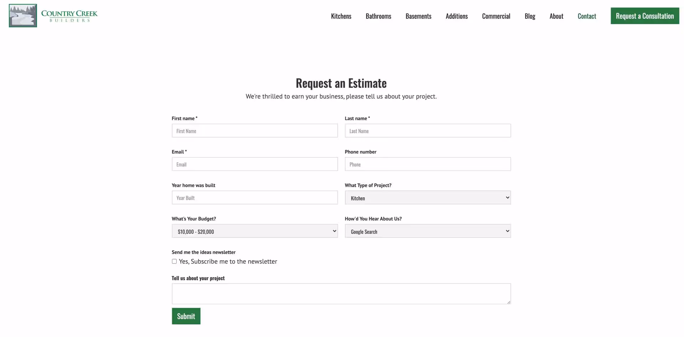Click the 'Yes, Subscribe me to the newsletter' label

pyautogui.click(x=228, y=262)
